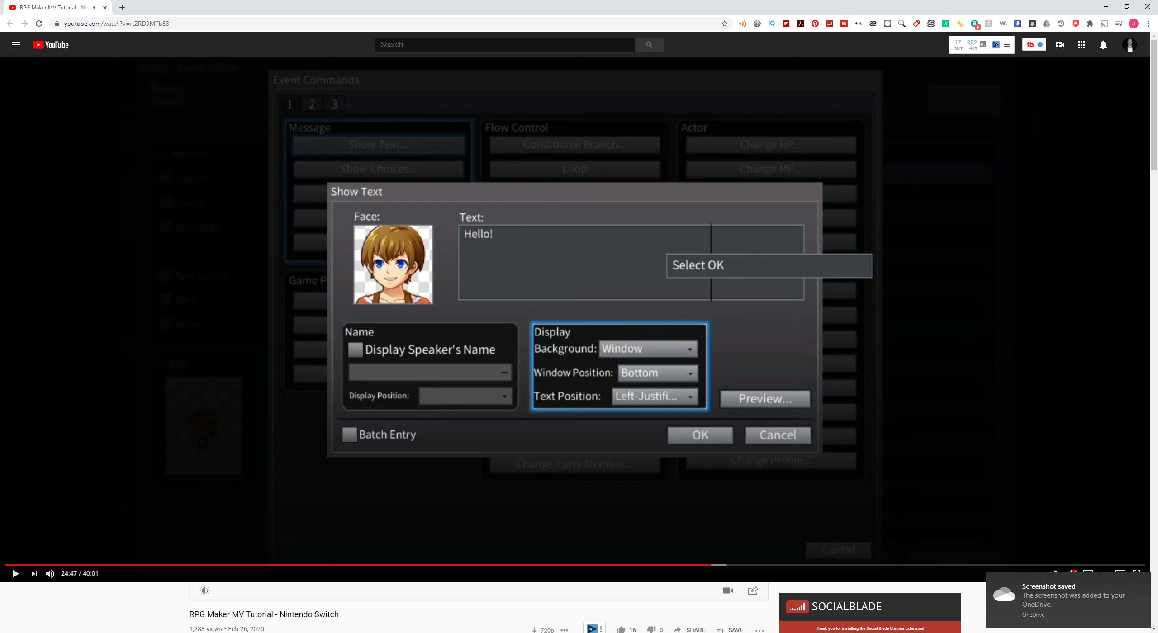Open the Display Position dropdown

pyautogui.click(x=465, y=396)
